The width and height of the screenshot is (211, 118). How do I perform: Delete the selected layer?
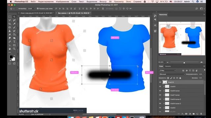click(201, 114)
